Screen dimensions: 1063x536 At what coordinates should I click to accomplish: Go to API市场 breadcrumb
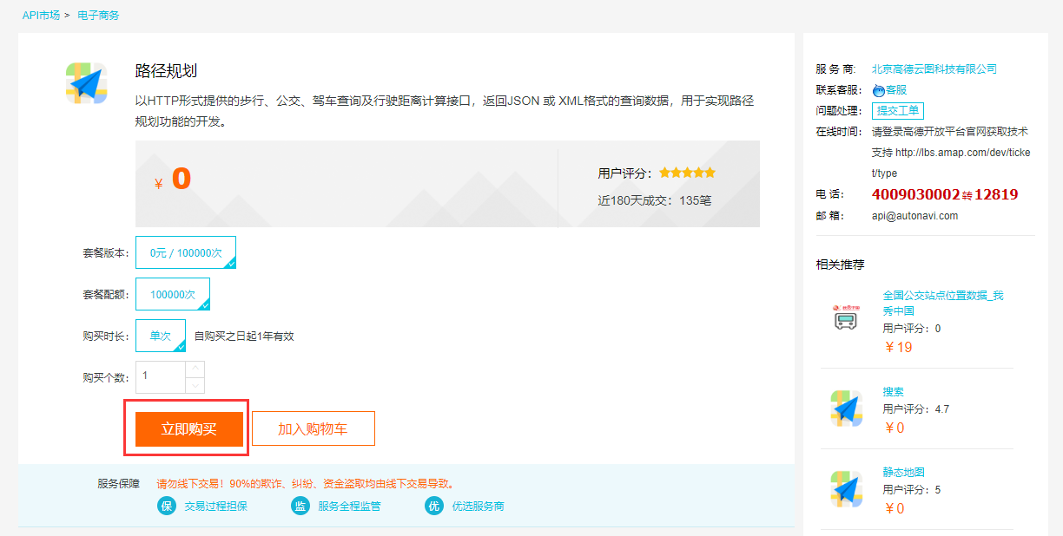(x=41, y=16)
